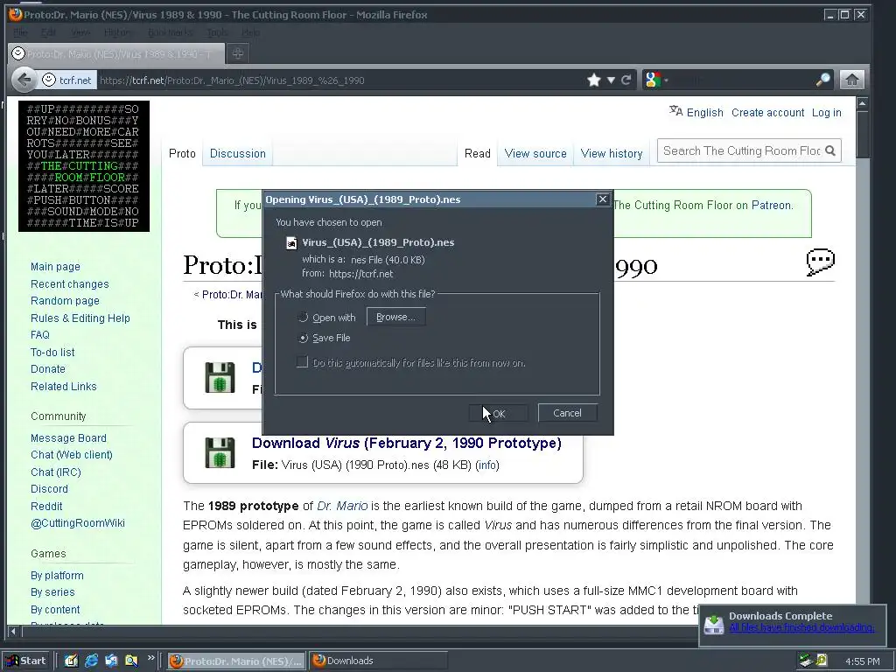The image size is (896, 672).
Task: Click the Cutting Room Floor site logo
Action: 84,166
